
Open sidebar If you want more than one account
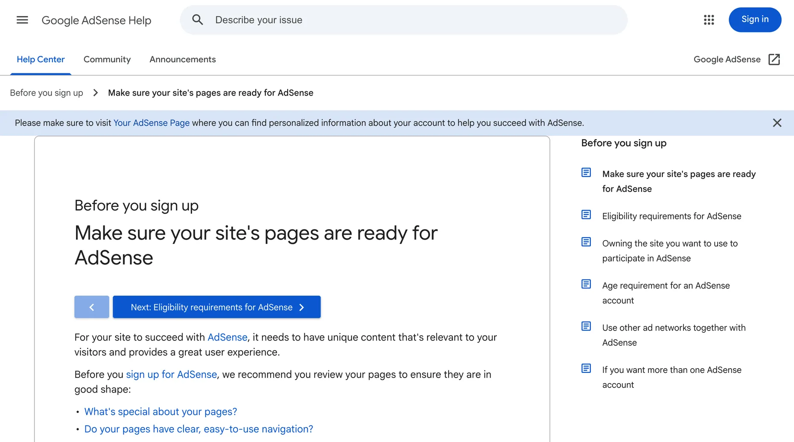pyautogui.click(x=671, y=377)
